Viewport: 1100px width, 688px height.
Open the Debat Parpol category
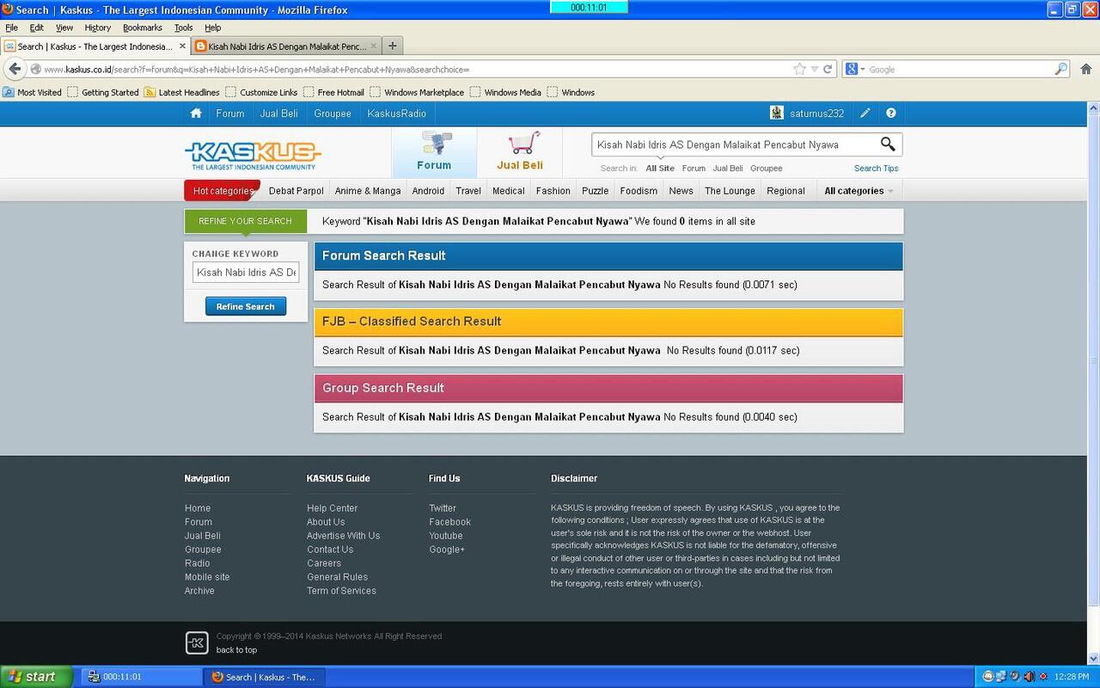(296, 191)
